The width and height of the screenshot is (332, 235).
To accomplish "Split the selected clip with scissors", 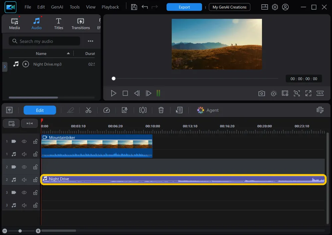I will pyautogui.click(x=88, y=110).
